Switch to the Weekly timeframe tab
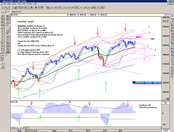This screenshot has height=132, width=174. pyautogui.click(x=13, y=12)
